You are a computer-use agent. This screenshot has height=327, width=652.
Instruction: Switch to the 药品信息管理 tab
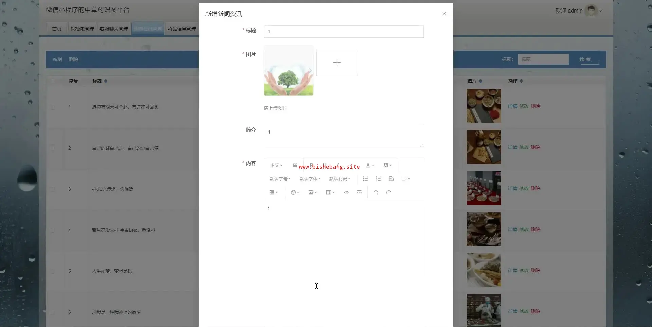182,29
